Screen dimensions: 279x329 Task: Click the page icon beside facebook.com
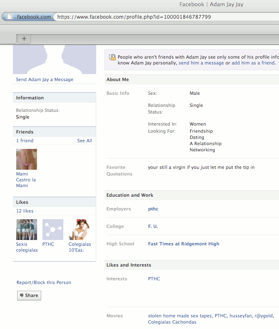click(x=9, y=17)
